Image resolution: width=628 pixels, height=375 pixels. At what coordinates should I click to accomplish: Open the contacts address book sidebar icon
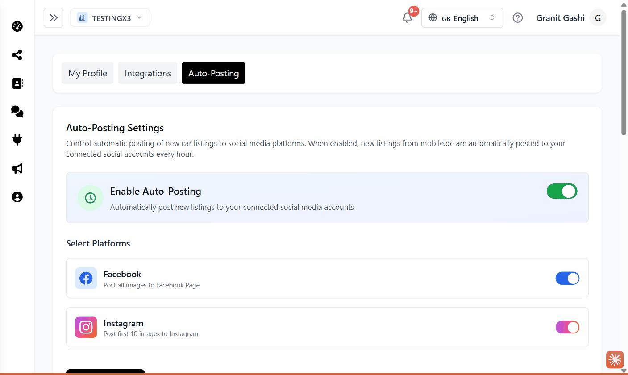point(17,83)
